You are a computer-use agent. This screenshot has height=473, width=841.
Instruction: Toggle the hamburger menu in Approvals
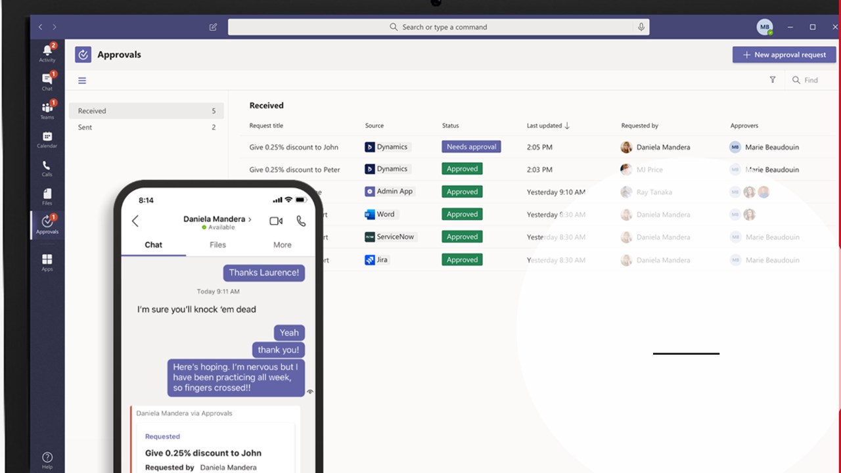point(82,80)
